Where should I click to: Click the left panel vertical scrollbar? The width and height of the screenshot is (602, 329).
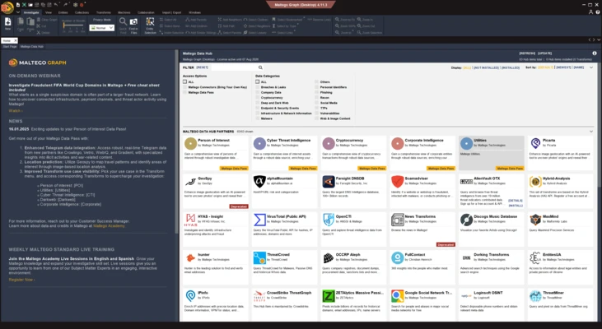tap(176, 141)
